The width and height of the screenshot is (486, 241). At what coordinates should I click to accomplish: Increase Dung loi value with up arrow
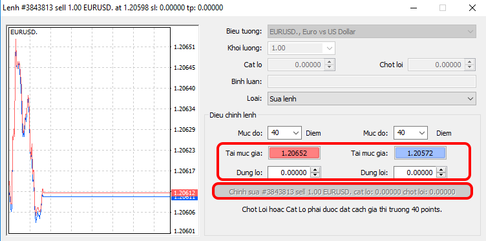[441, 170]
